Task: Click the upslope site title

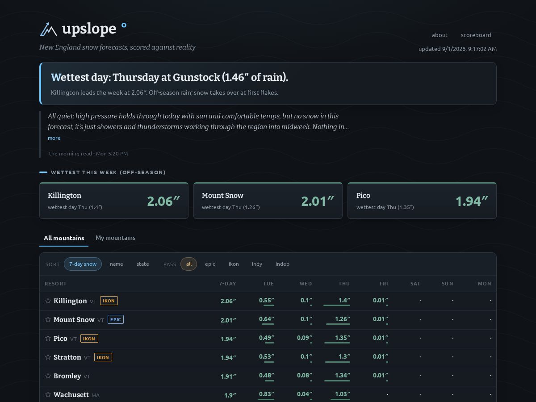Action: pyautogui.click(x=89, y=29)
